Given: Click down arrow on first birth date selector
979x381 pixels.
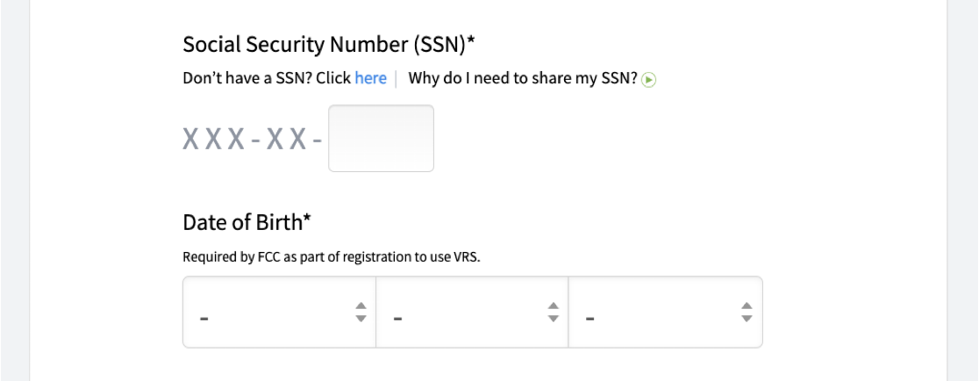Looking at the screenshot, I should click(361, 319).
